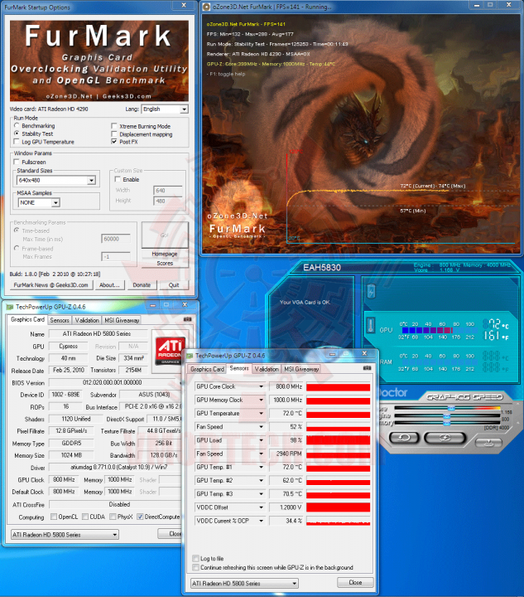The width and height of the screenshot is (524, 597).
Task: Expand the VDDC Current % OCP dropdown
Action: [261, 521]
